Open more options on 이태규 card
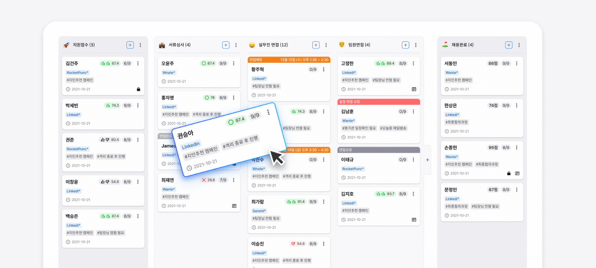Image resolution: width=596 pixels, height=268 pixels. pyautogui.click(x=413, y=160)
